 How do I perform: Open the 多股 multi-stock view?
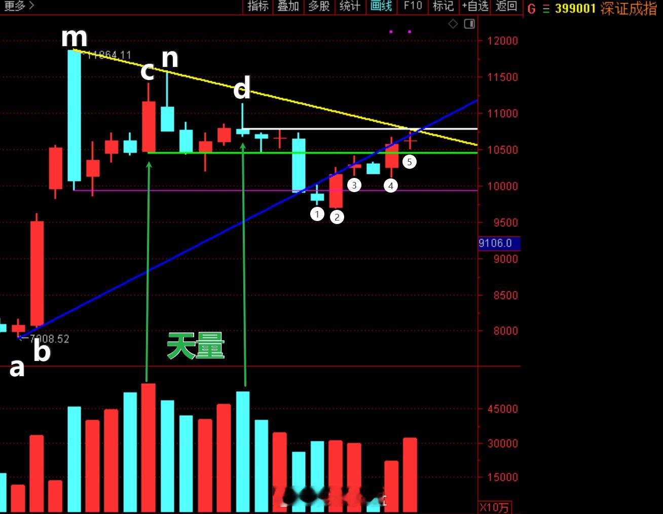coord(319,6)
